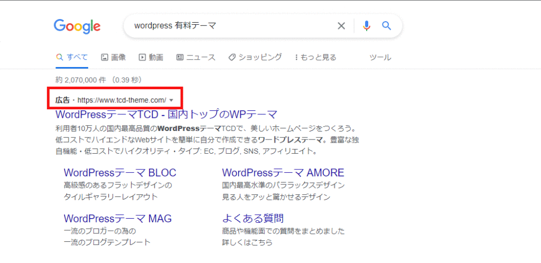Open the WordPressテーマ AMORE sitelink
The height and width of the screenshot is (263, 541).
coord(283,172)
